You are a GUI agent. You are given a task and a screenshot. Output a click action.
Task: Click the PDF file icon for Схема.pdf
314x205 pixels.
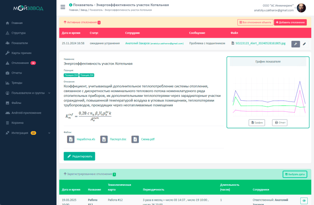(x=135, y=139)
